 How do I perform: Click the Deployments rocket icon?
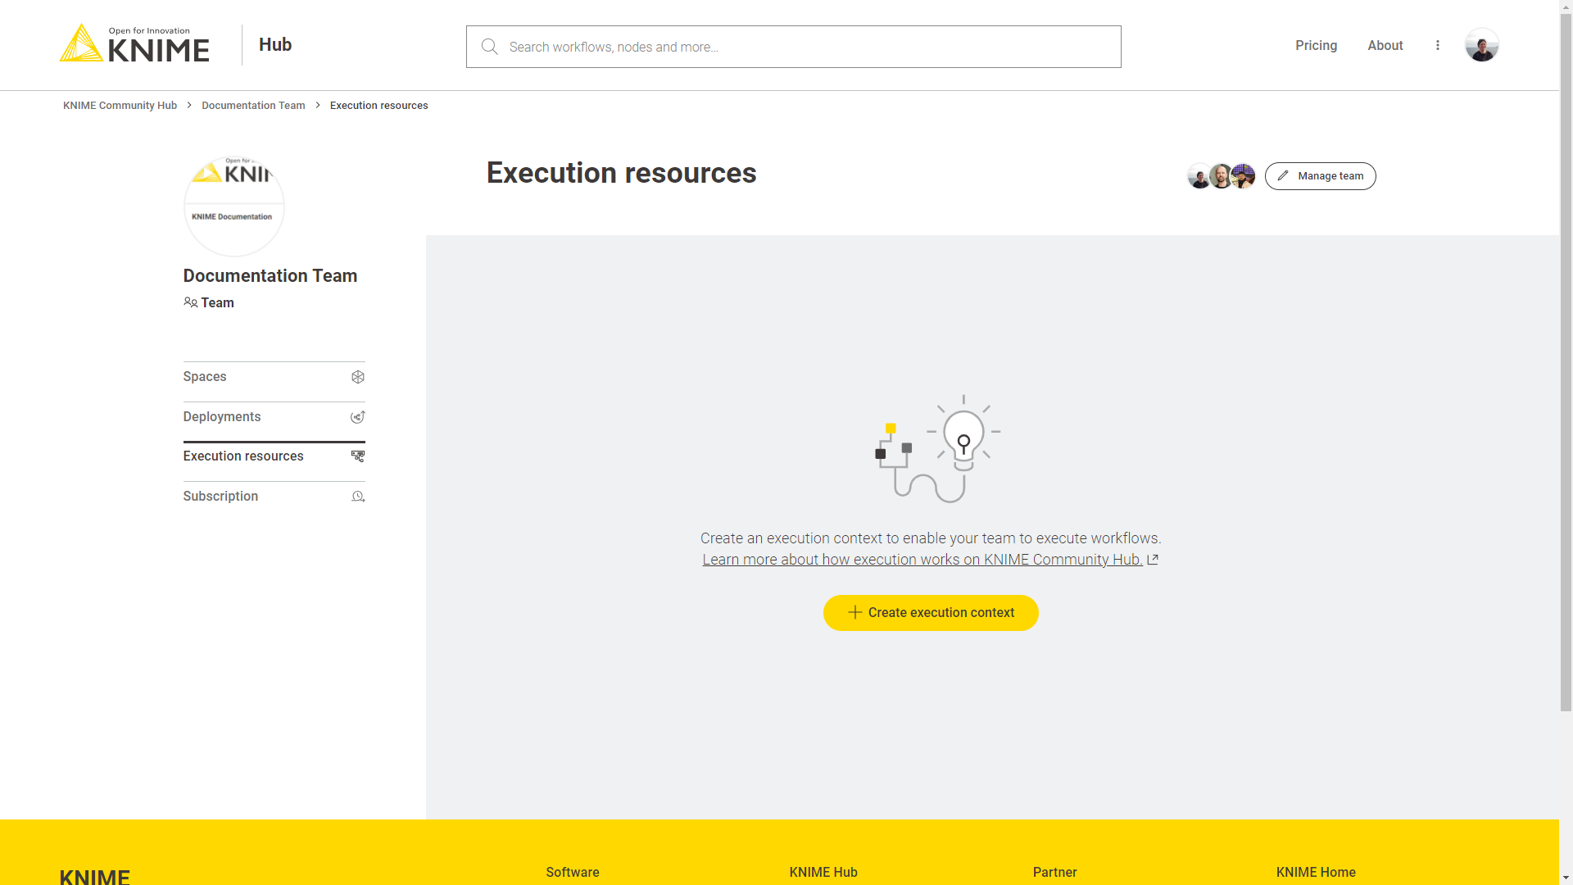point(358,417)
